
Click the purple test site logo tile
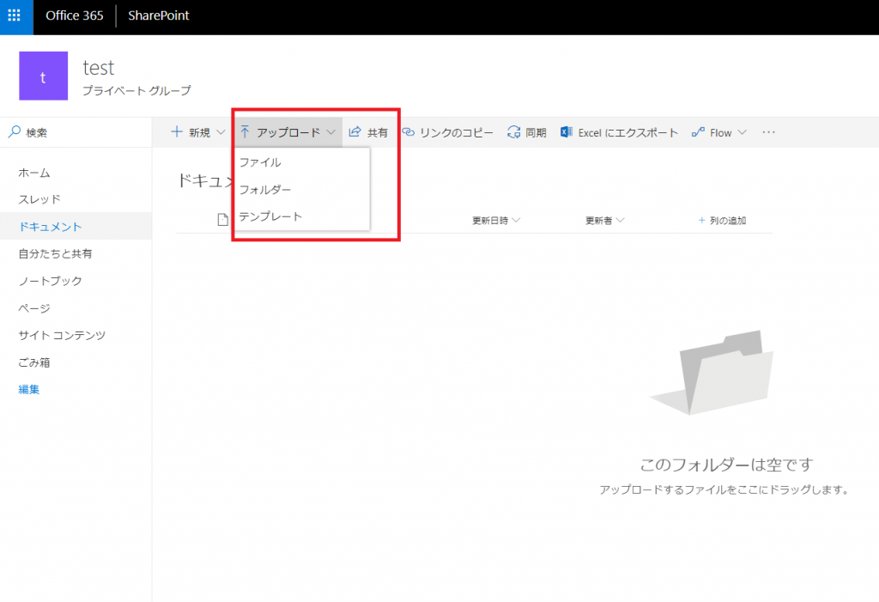43,76
